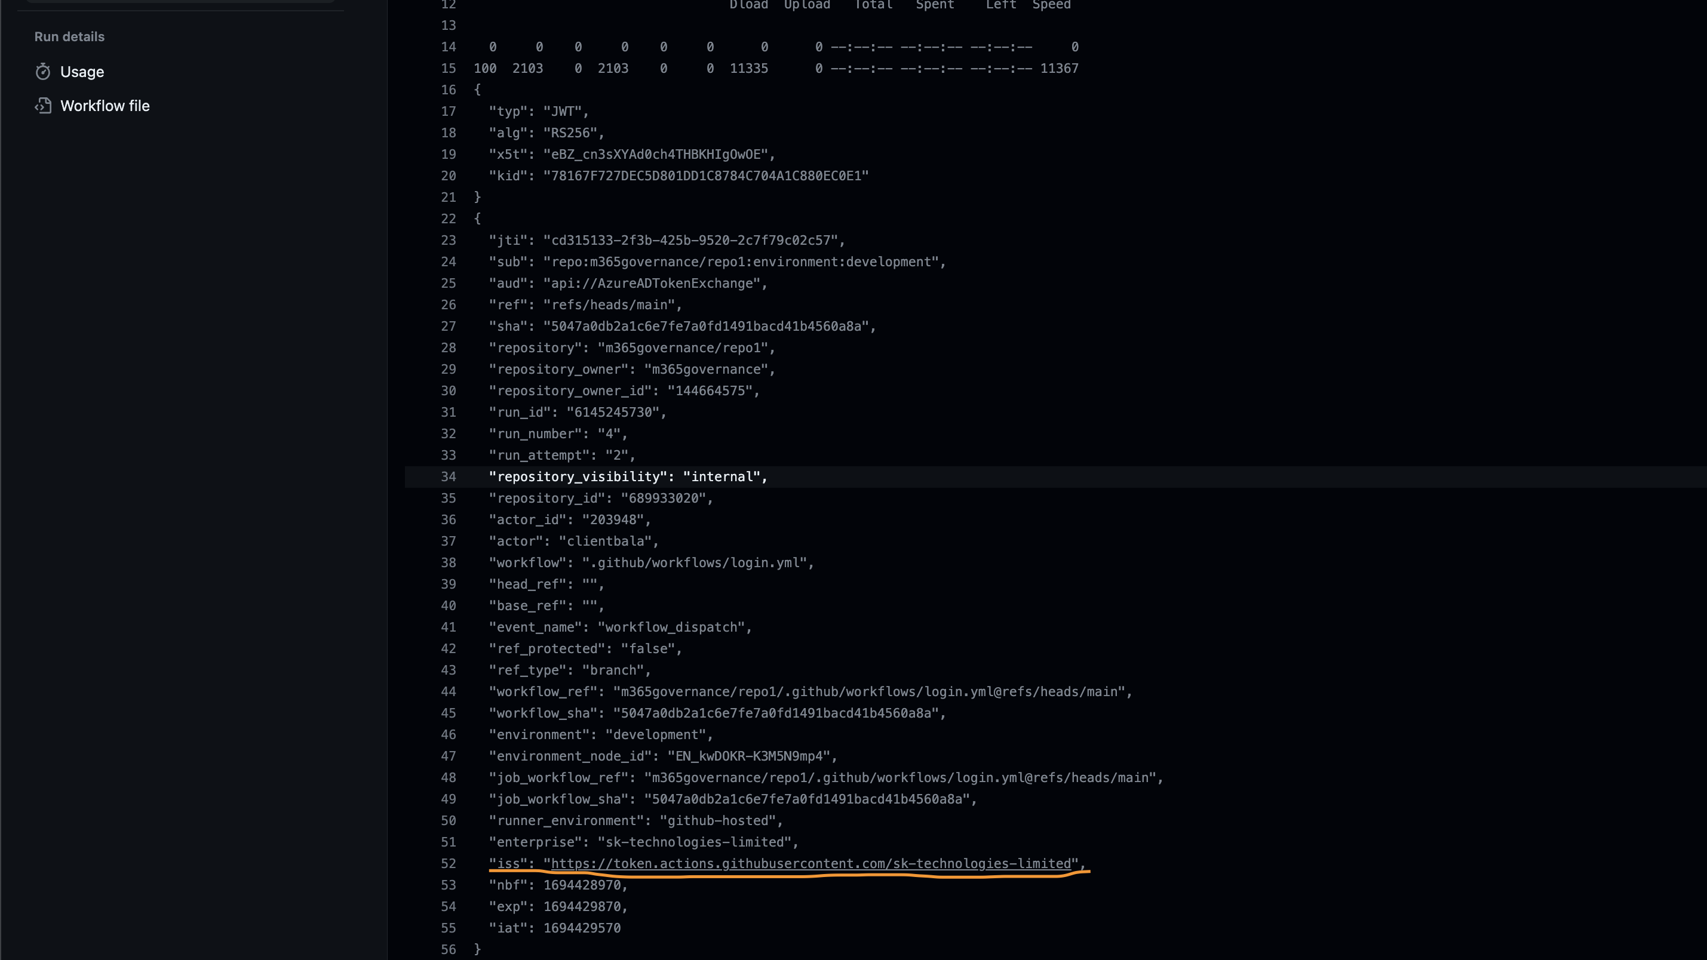Select line number 55 for iat value
The image size is (1707, 960).
tap(449, 928)
